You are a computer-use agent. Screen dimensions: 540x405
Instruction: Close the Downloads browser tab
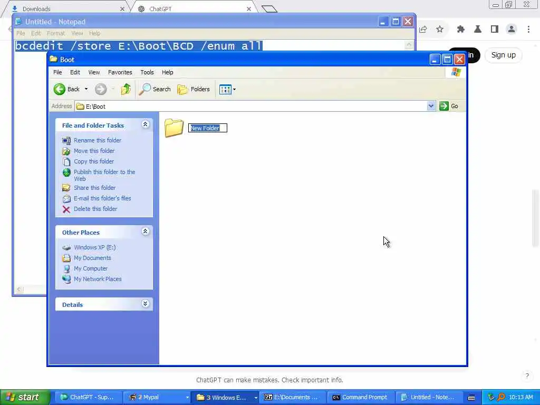click(122, 9)
